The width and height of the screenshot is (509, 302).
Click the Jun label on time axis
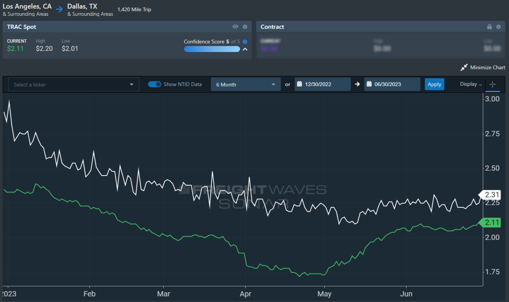(x=406, y=294)
